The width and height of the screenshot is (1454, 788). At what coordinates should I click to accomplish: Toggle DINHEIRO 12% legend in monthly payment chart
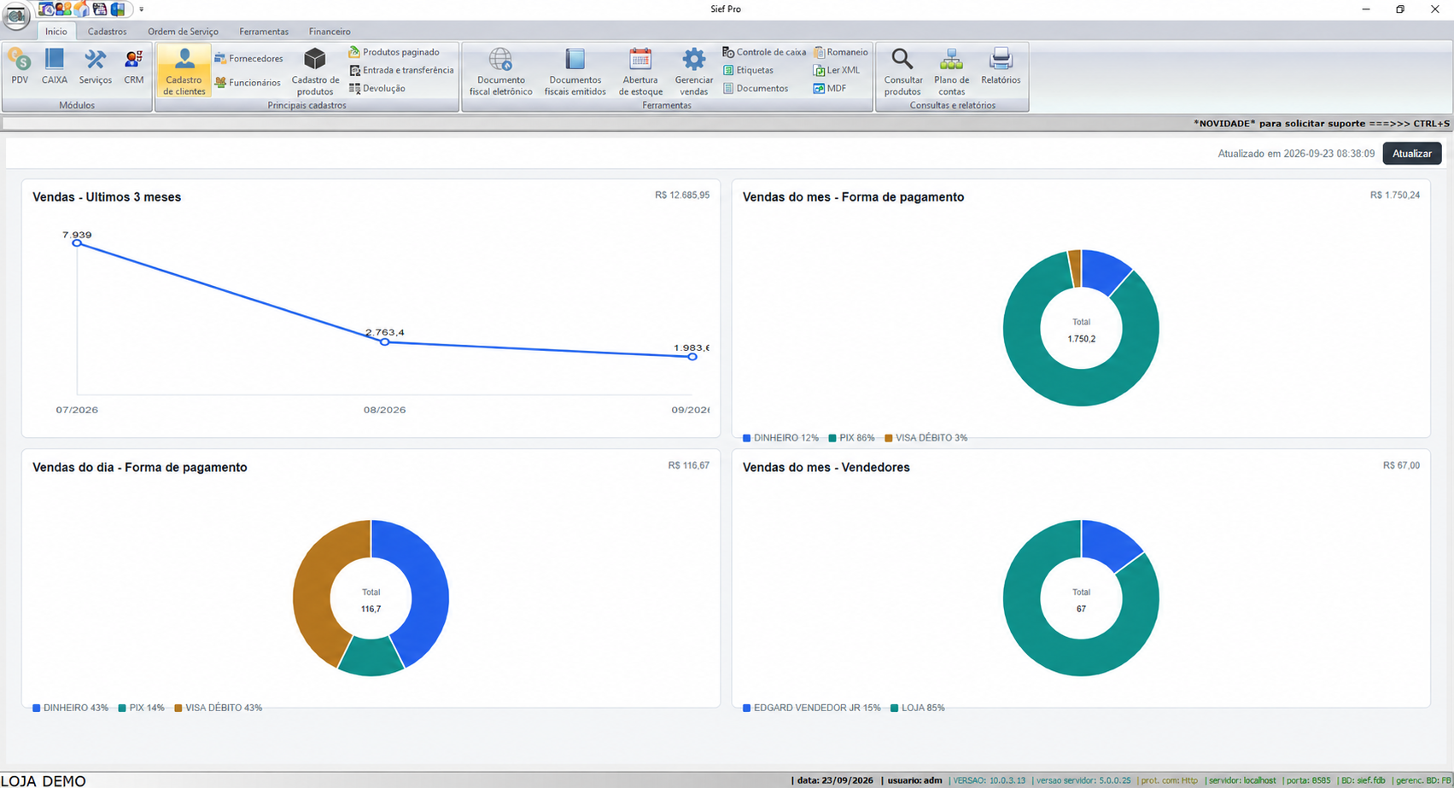[780, 438]
